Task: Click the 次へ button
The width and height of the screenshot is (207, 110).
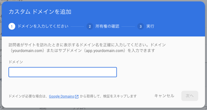Action: pos(190,96)
